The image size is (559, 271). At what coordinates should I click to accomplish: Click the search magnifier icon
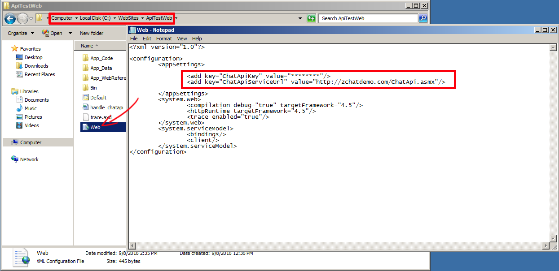pyautogui.click(x=423, y=18)
